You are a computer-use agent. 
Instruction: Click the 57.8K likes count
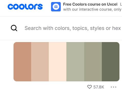point(99,87)
